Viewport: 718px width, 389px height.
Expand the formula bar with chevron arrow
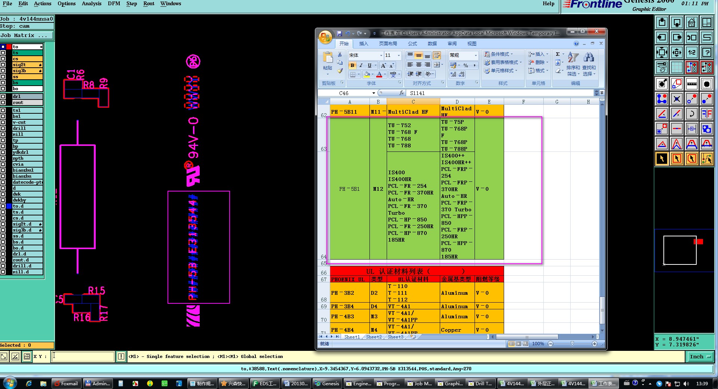(x=602, y=93)
